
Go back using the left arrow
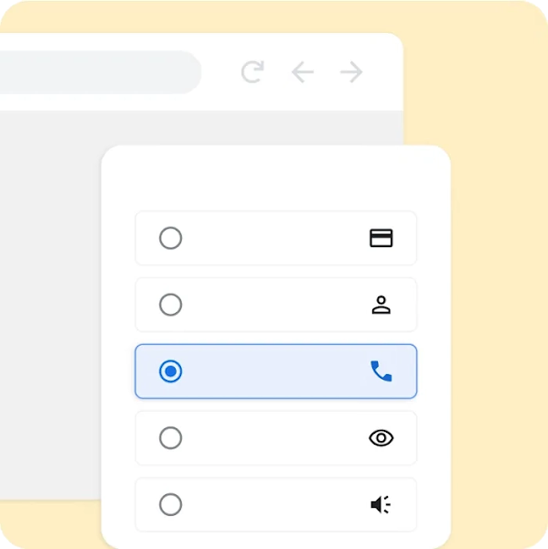pos(303,72)
